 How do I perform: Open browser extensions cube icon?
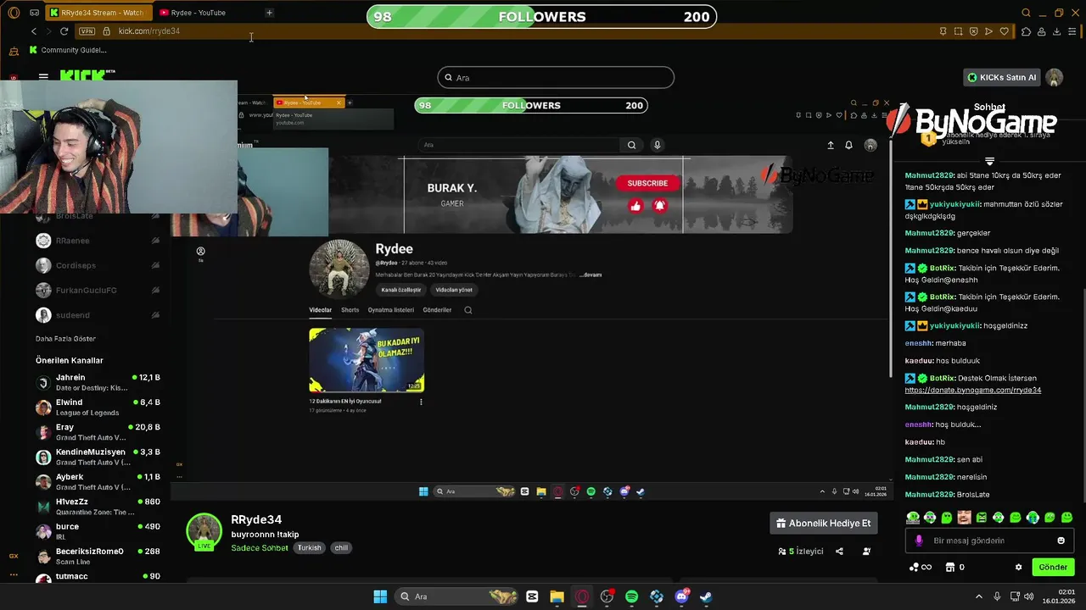1026,31
